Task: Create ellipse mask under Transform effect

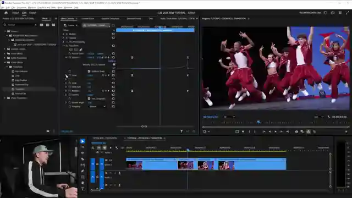Action: pos(71,50)
